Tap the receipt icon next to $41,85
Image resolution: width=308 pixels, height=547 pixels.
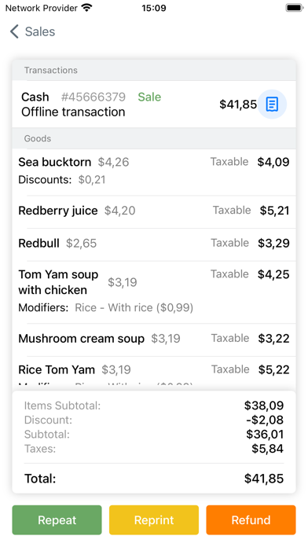point(272,105)
